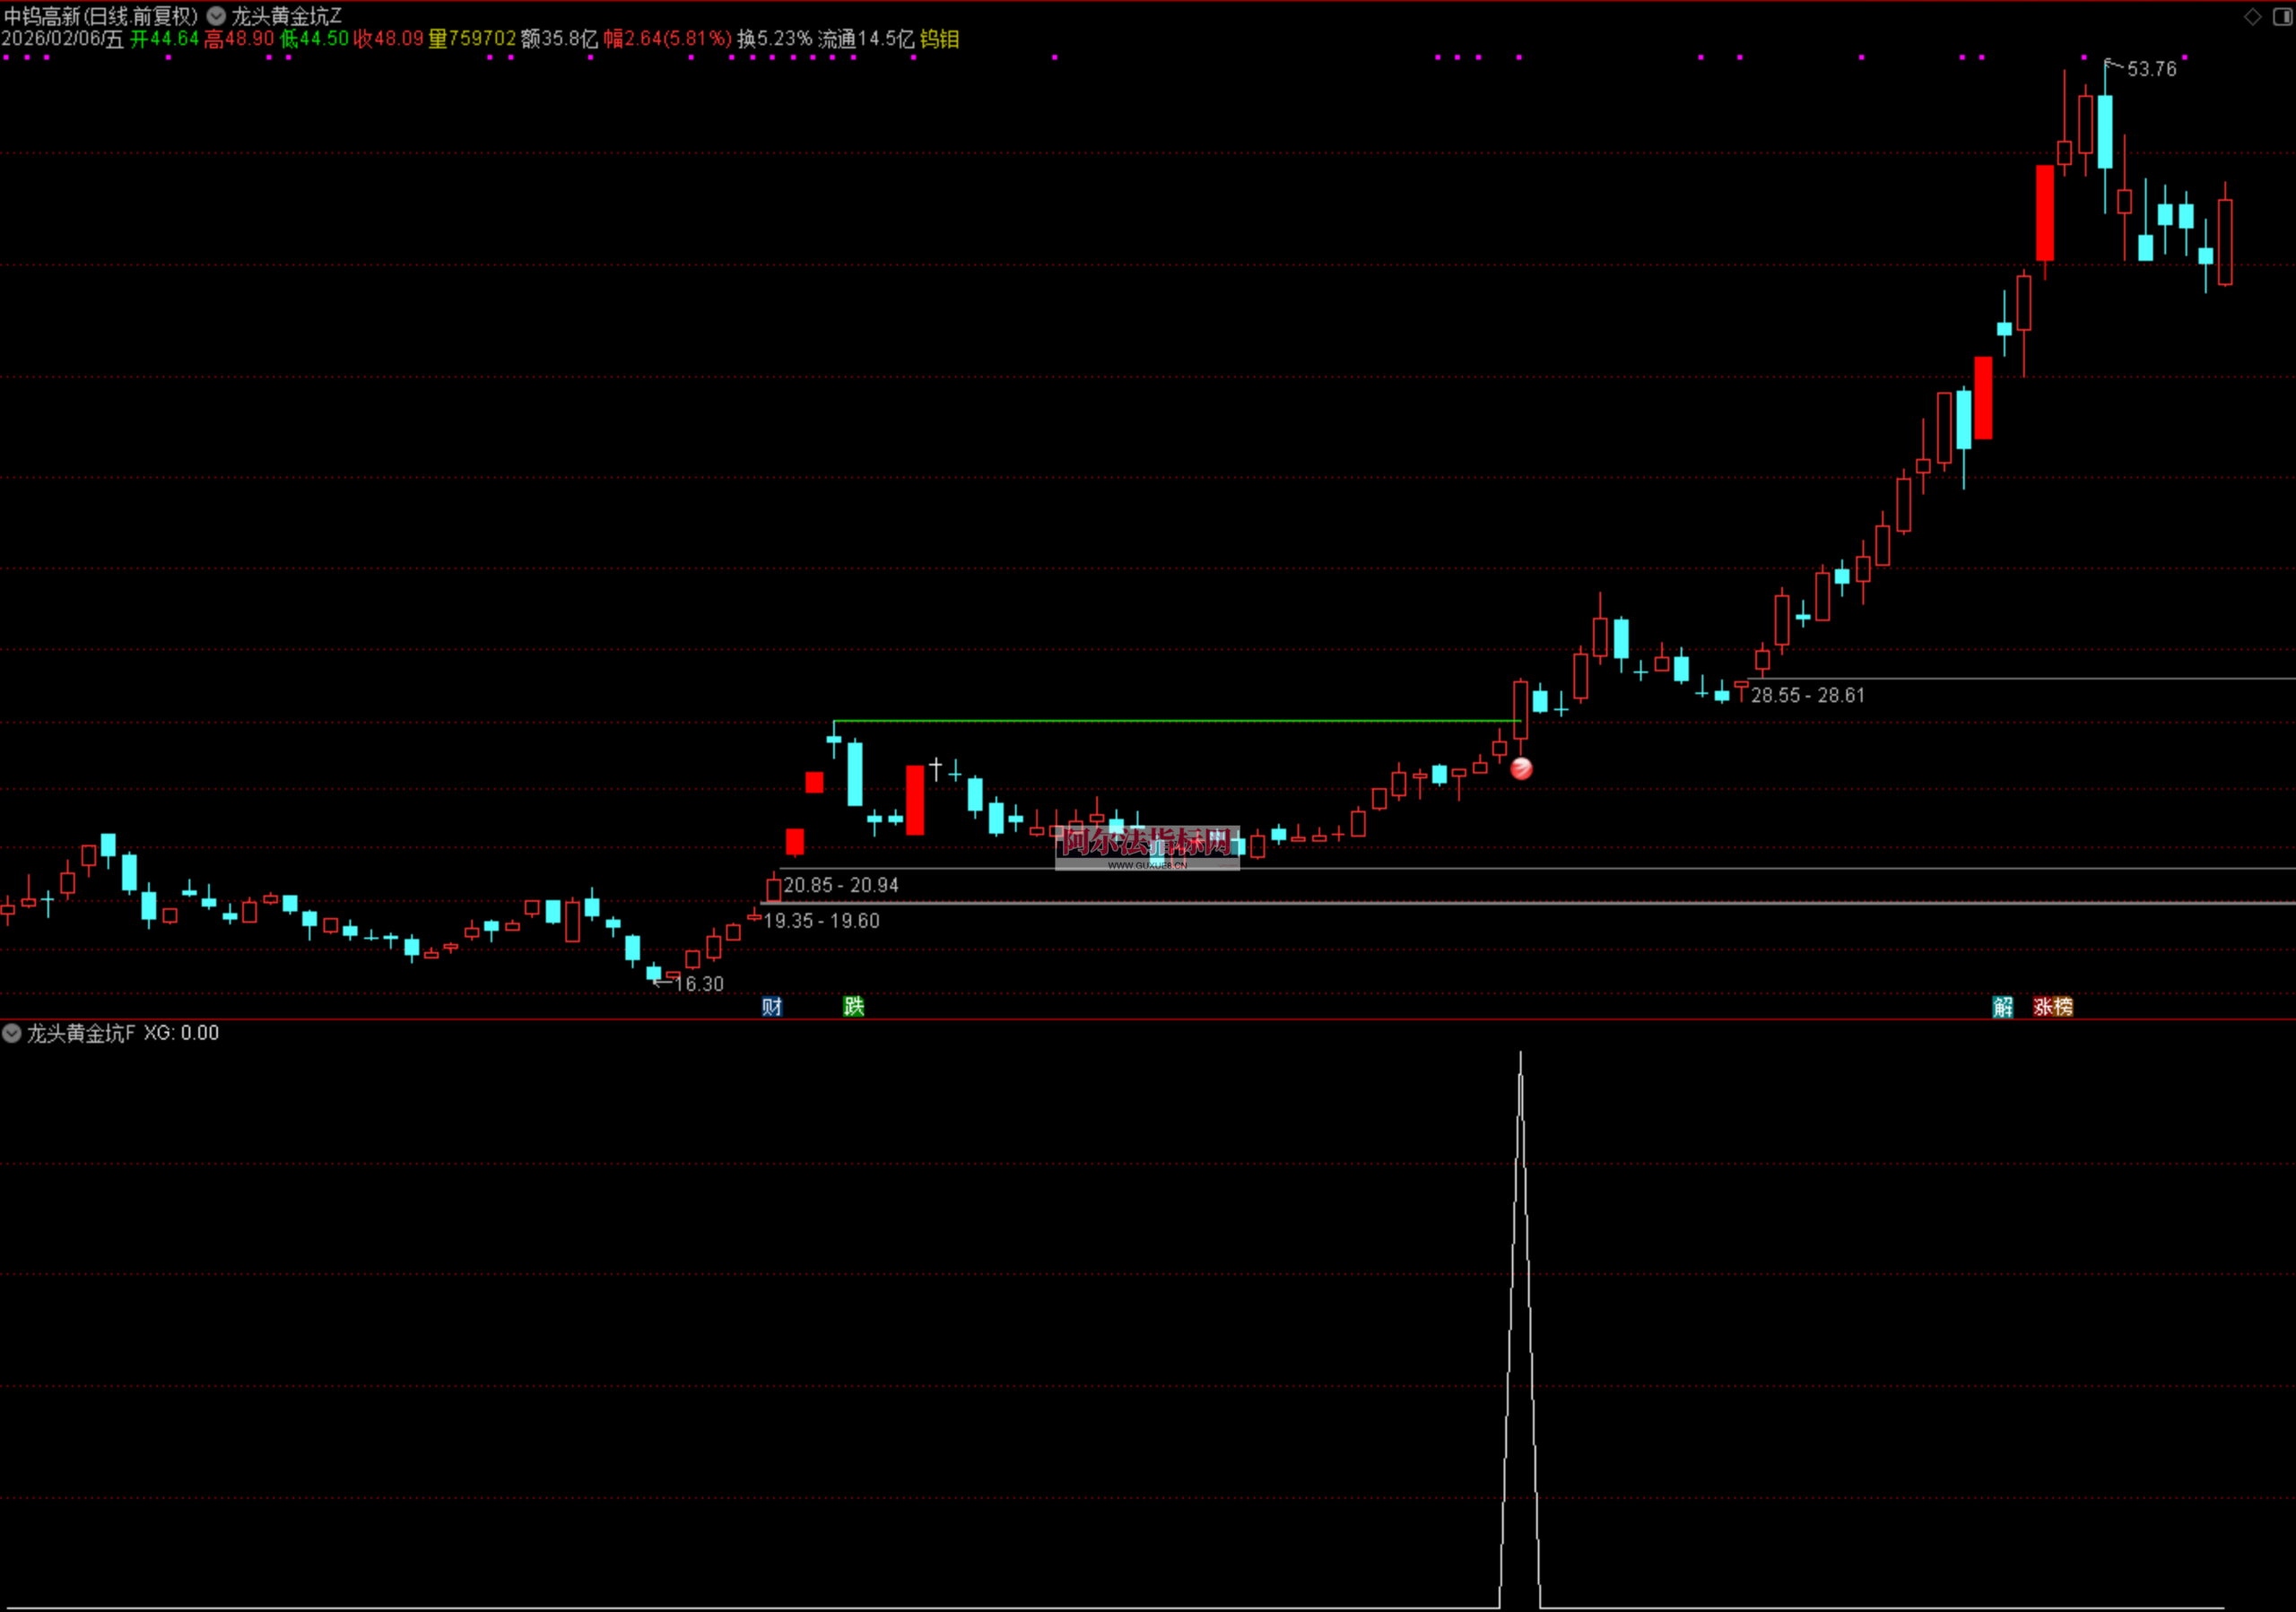The height and width of the screenshot is (1612, 2296).
Task: Click the red signal ball on chart
Action: pyautogui.click(x=1521, y=768)
